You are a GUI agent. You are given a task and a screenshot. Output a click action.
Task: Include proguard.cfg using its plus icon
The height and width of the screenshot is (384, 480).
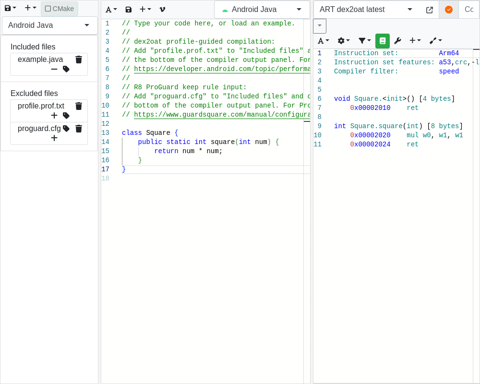pyautogui.click(x=54, y=138)
